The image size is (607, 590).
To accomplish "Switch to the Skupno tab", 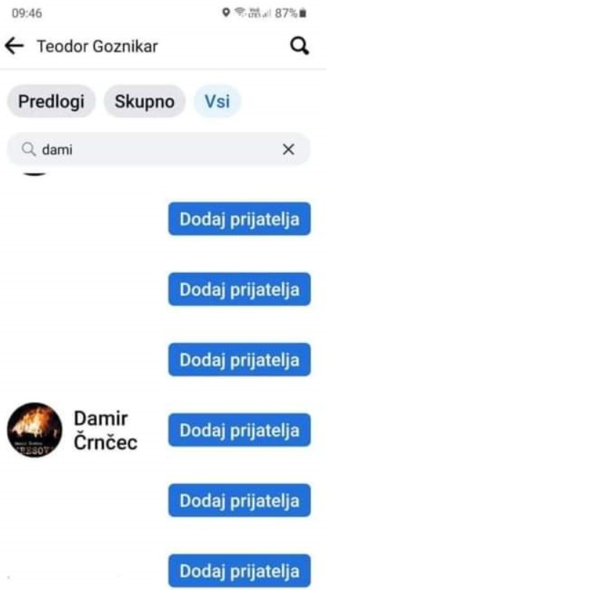I will (145, 102).
